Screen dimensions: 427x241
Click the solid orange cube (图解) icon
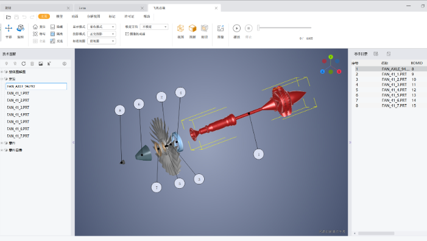(x=192, y=28)
